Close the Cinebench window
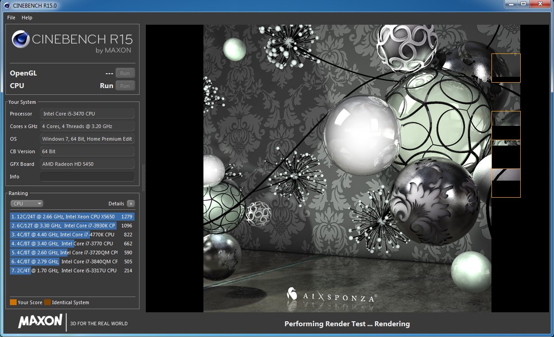 pyautogui.click(x=540, y=4)
